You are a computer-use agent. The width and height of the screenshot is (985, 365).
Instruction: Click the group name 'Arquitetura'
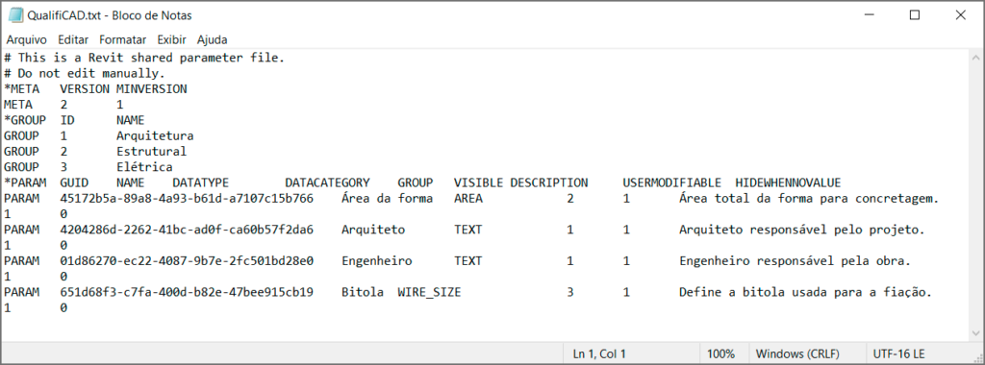point(155,136)
